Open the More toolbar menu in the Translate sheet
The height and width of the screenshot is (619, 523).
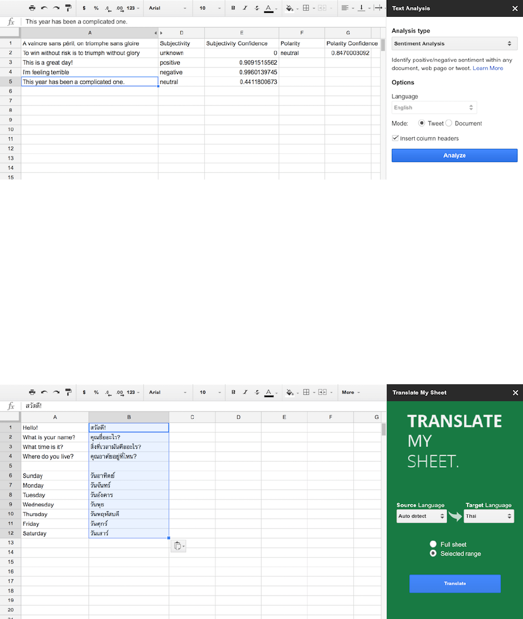coord(351,392)
